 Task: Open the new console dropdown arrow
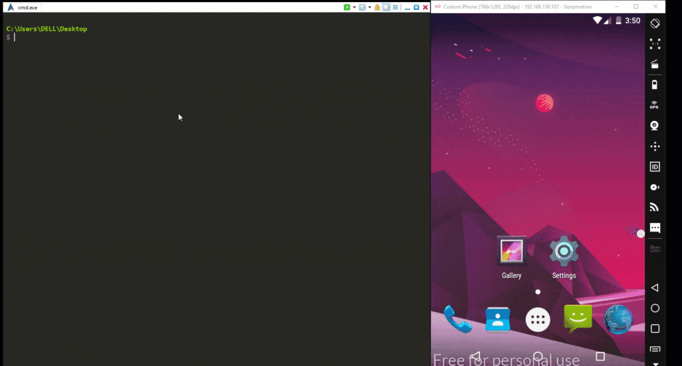click(354, 7)
